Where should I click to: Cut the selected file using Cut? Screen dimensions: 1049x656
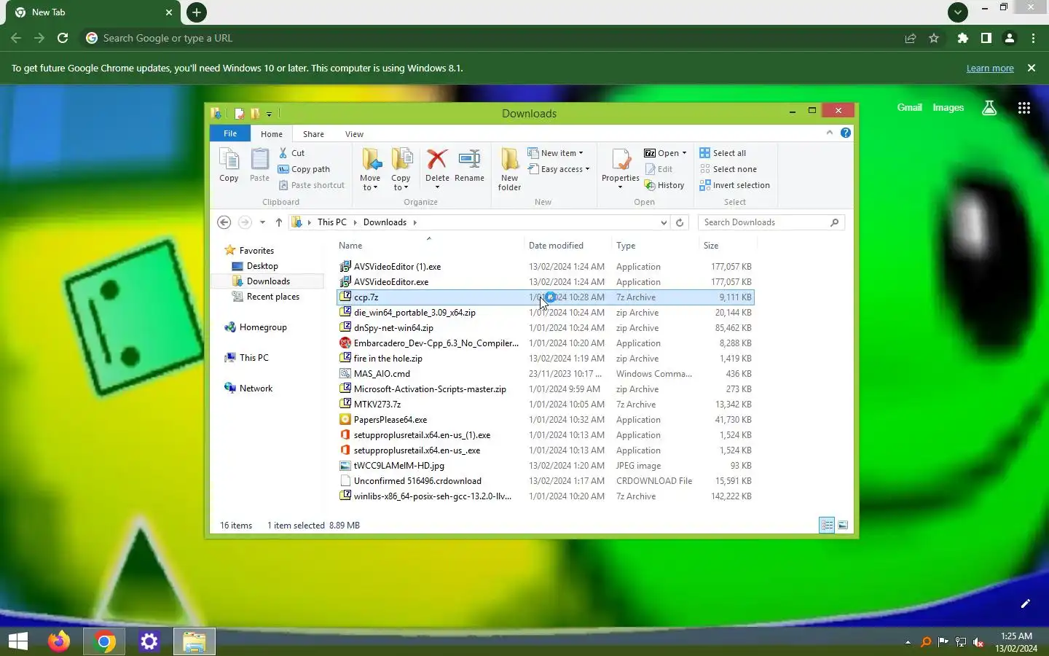tap(291, 153)
